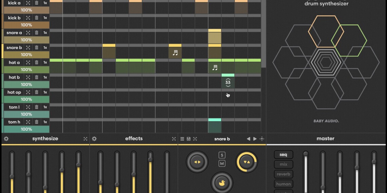This screenshot has height=193, width=387.
Task: Go to the next drum with right arrow
Action: [255, 139]
